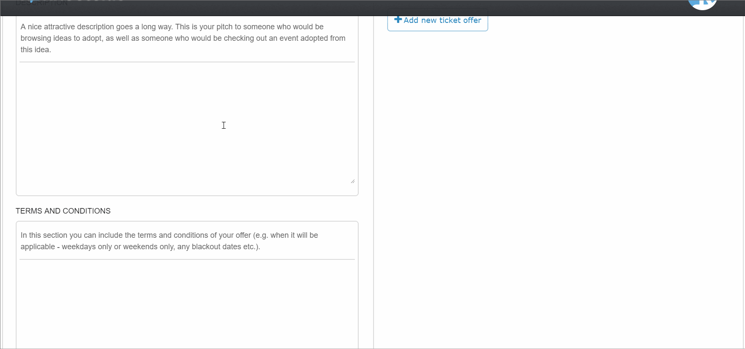Click the words 'this idea.' in the Description hint
The image size is (745, 349).
pyautogui.click(x=36, y=50)
